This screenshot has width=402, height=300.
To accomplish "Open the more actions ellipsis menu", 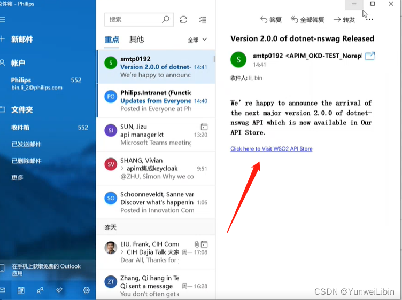I will tap(369, 20).
